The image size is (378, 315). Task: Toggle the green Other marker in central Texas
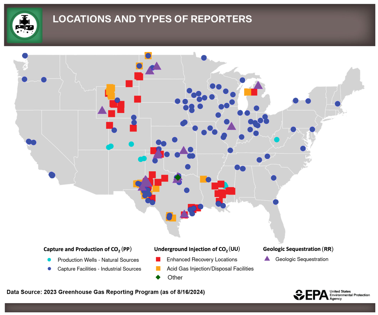[x=178, y=177]
